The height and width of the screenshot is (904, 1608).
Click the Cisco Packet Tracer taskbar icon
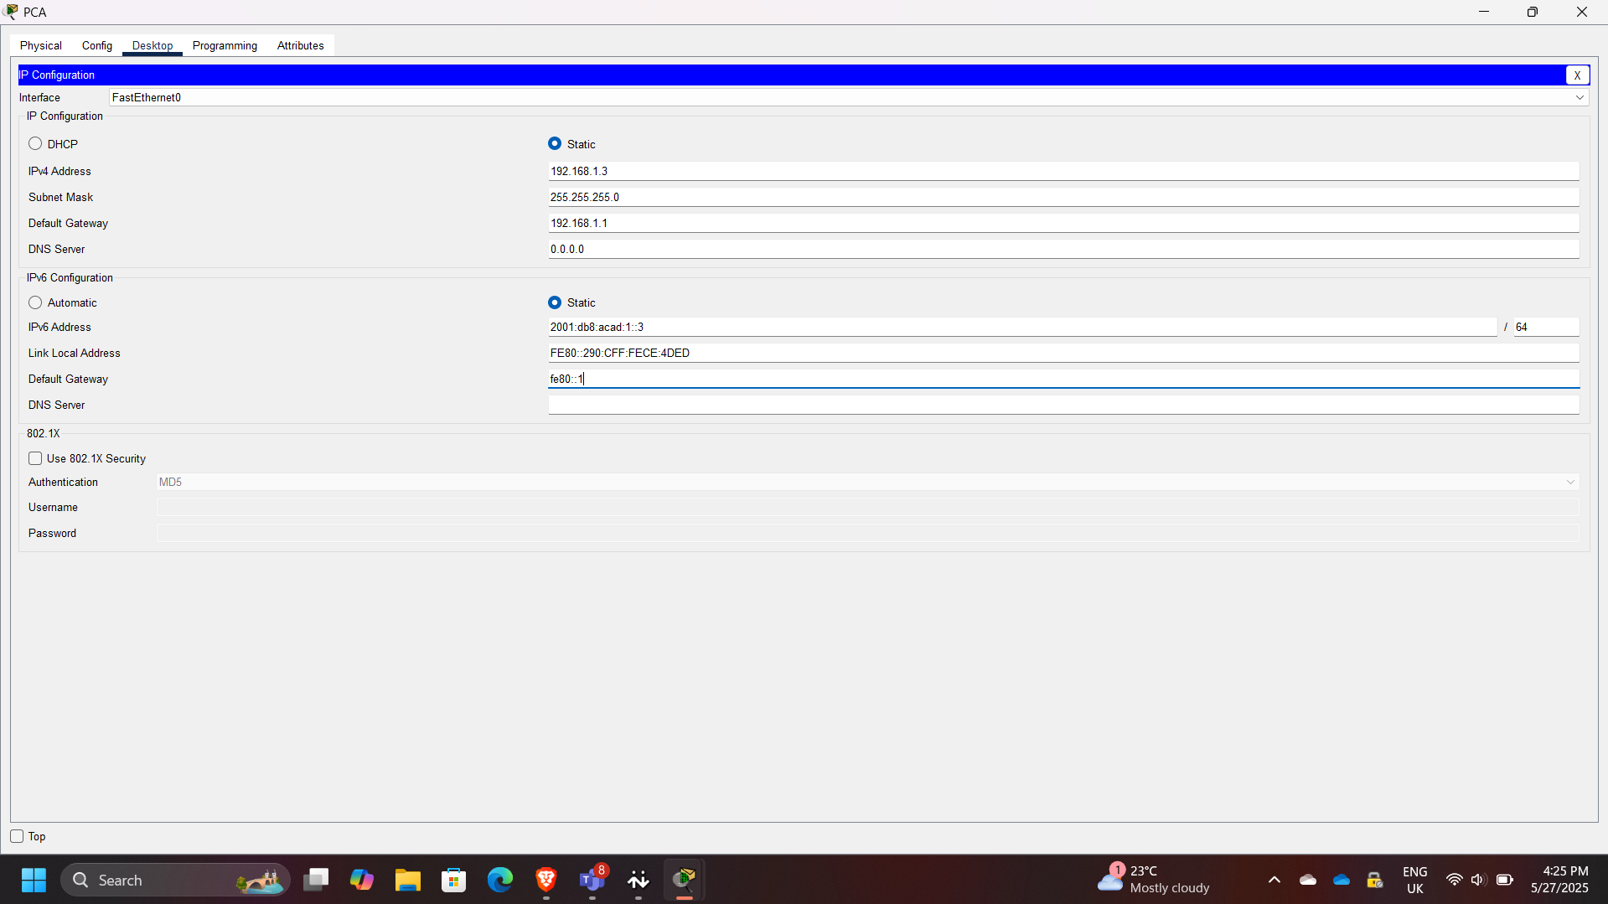click(685, 880)
